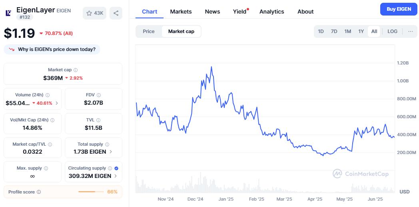The width and height of the screenshot is (419, 207).
Task: Expand the Total supply details arrow
Action: click(x=111, y=152)
